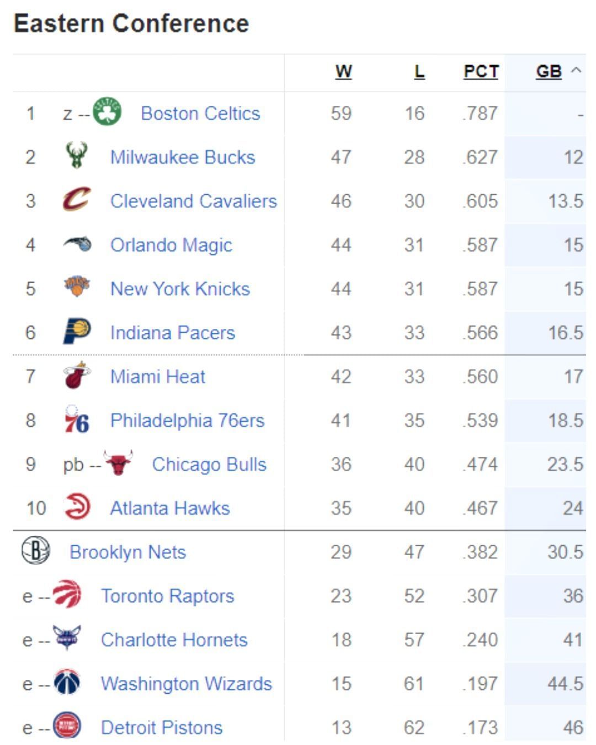The width and height of the screenshot is (596, 745).
Task: Click the Cleveland Cavaliers logo icon
Action: (77, 200)
